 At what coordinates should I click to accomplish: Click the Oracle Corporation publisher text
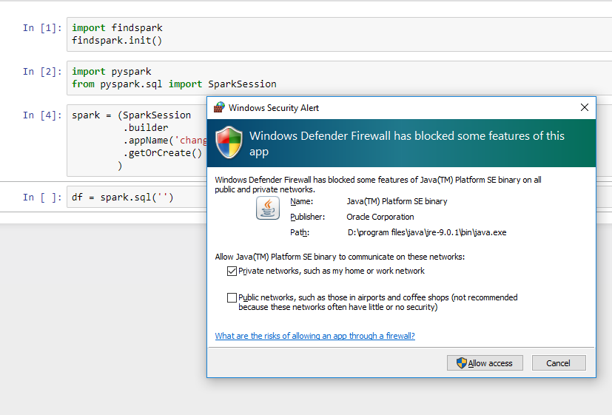coord(380,217)
